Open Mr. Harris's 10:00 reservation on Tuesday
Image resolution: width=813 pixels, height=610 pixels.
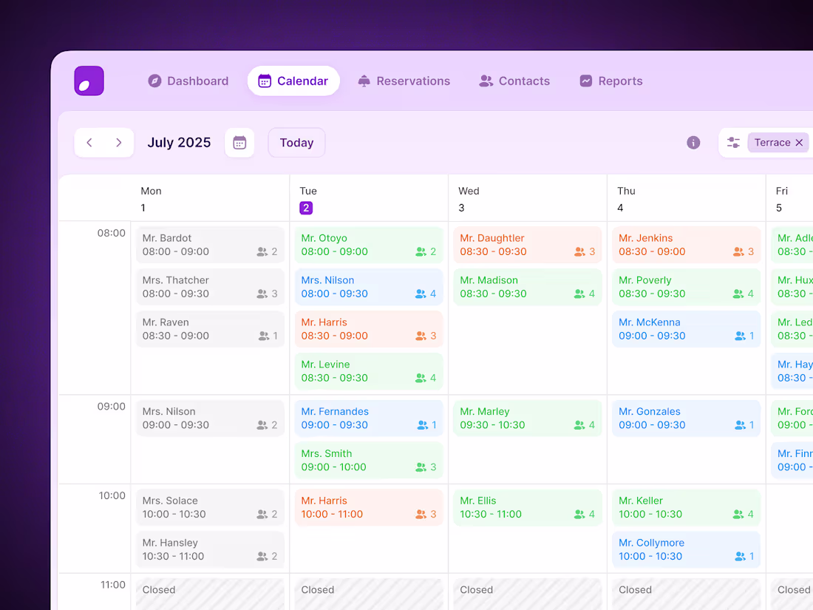pos(368,508)
